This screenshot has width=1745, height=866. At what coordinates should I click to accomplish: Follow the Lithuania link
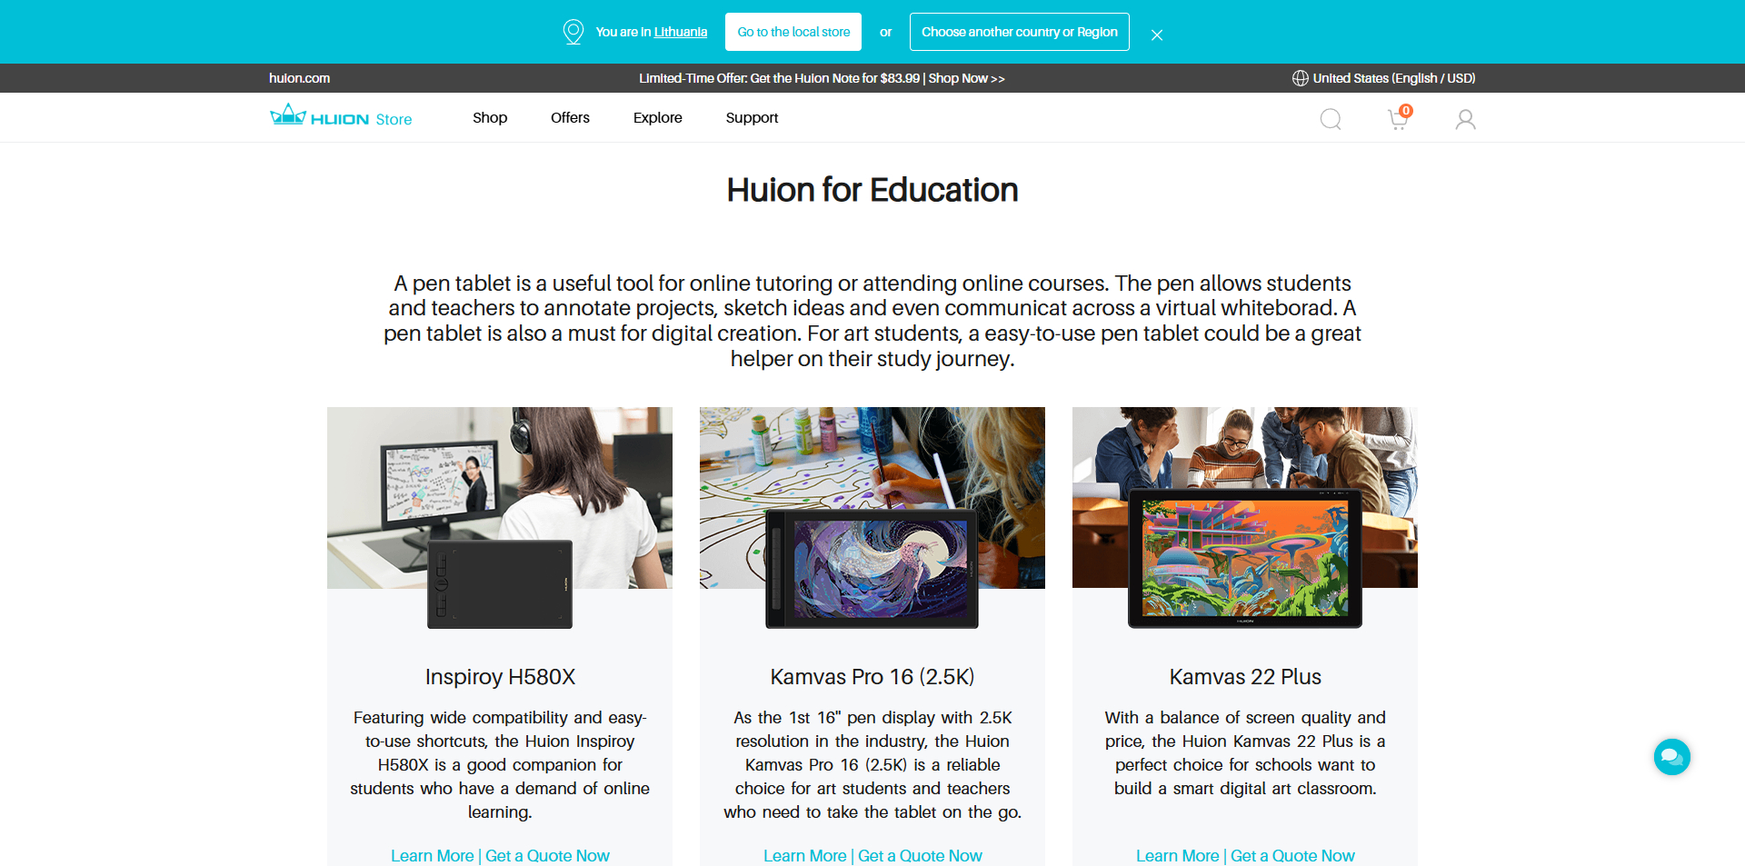point(681,32)
